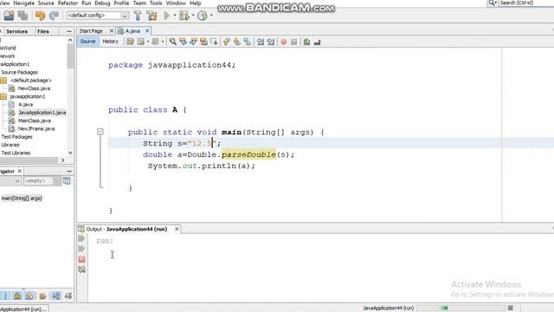Collapse the main method code fold
The width and height of the screenshot is (554, 312).
(100, 132)
